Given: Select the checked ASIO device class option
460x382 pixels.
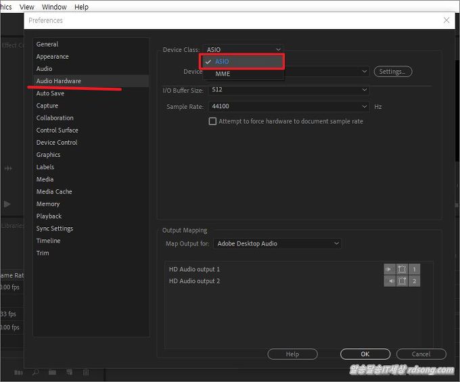Looking at the screenshot, I should (x=223, y=62).
